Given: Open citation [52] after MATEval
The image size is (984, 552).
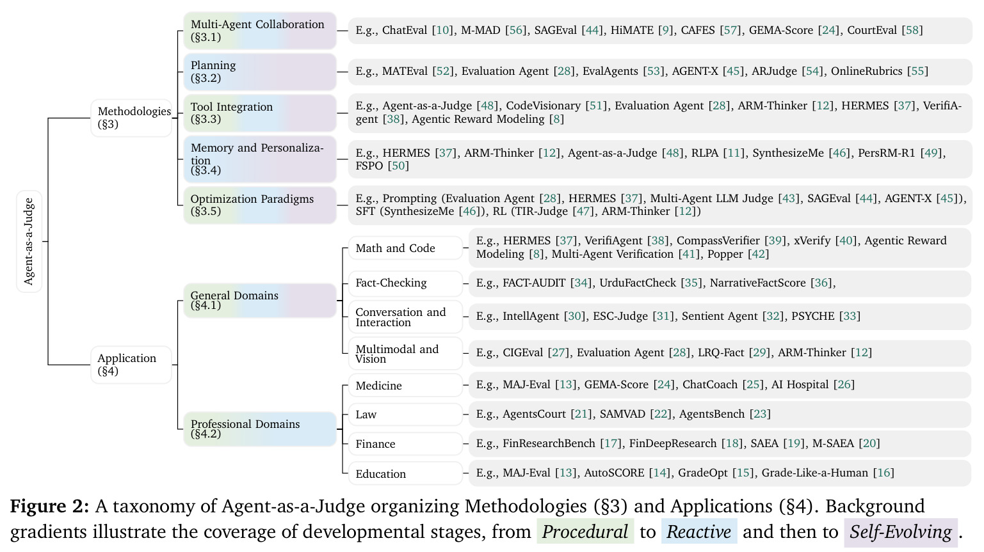Looking at the screenshot, I should click(443, 71).
